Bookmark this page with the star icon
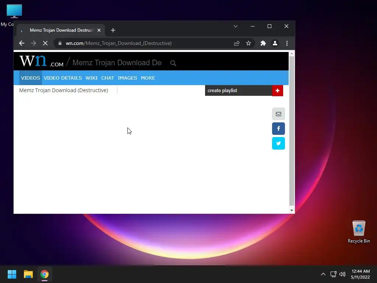Image resolution: width=377 pixels, height=283 pixels. (x=249, y=43)
